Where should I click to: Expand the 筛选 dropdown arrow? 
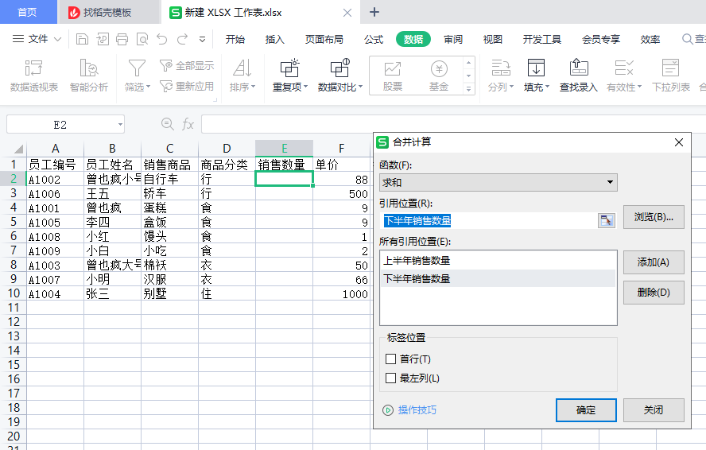coord(148,87)
